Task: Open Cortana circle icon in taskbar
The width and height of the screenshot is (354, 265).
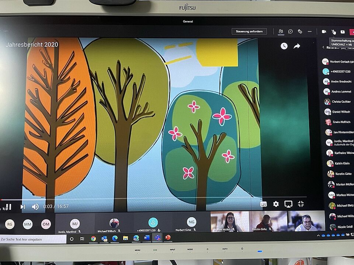Action: tap(72, 239)
